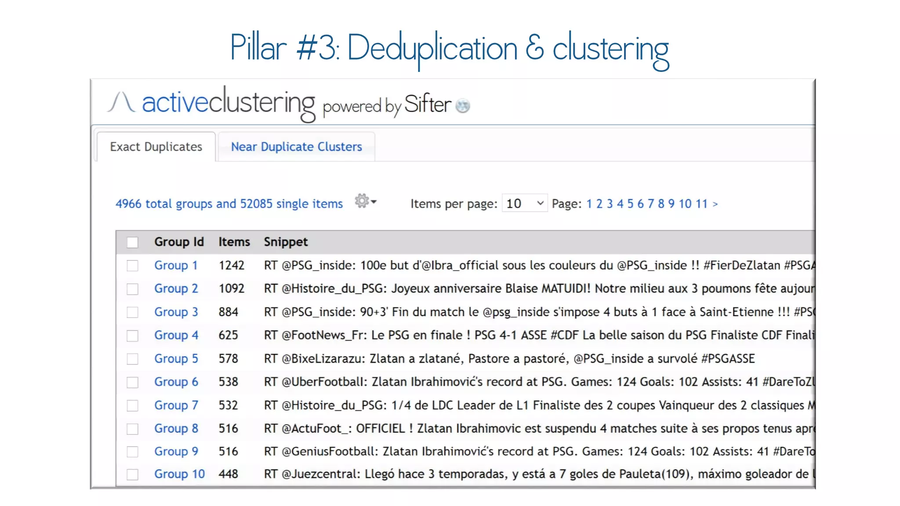Open the Group 8 link
The height and width of the screenshot is (506, 900).
point(176,428)
